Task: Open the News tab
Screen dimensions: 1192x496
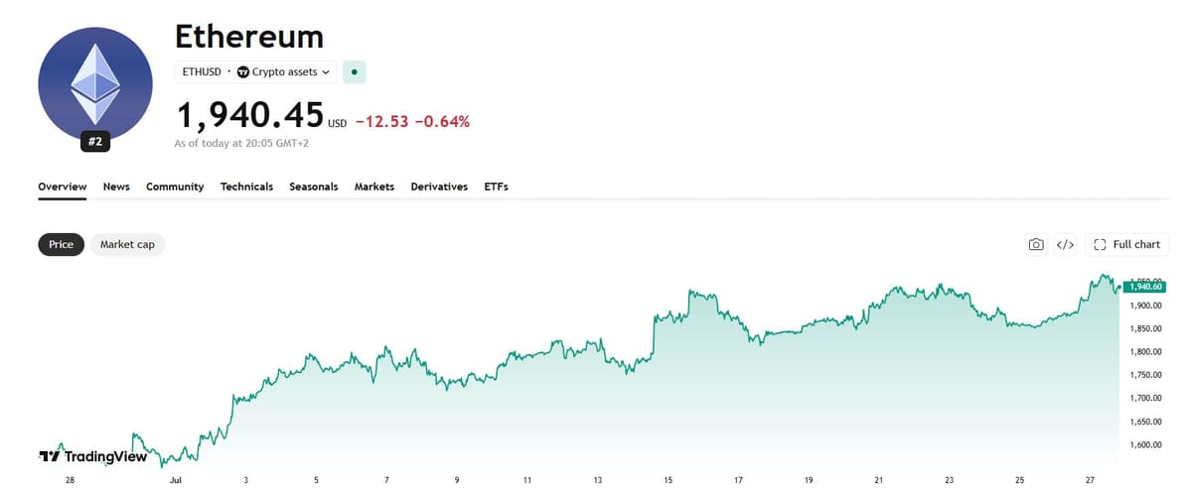Action: (116, 186)
